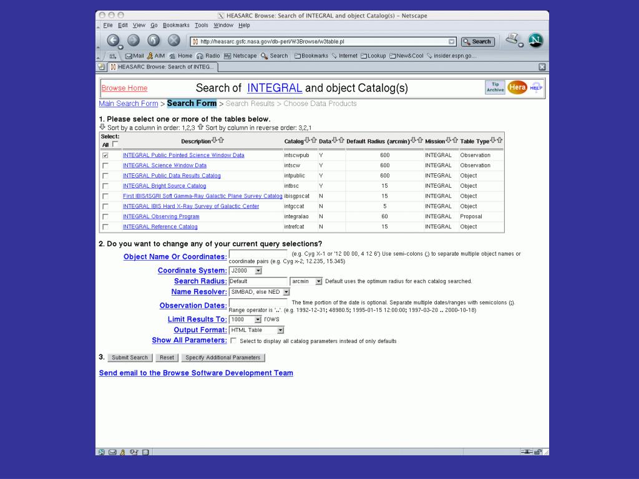Expand the URL bar history dropdown arrow

452,42
